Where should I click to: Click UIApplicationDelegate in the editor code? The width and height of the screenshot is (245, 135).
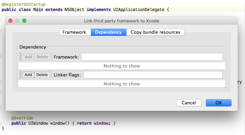(x=139, y=10)
